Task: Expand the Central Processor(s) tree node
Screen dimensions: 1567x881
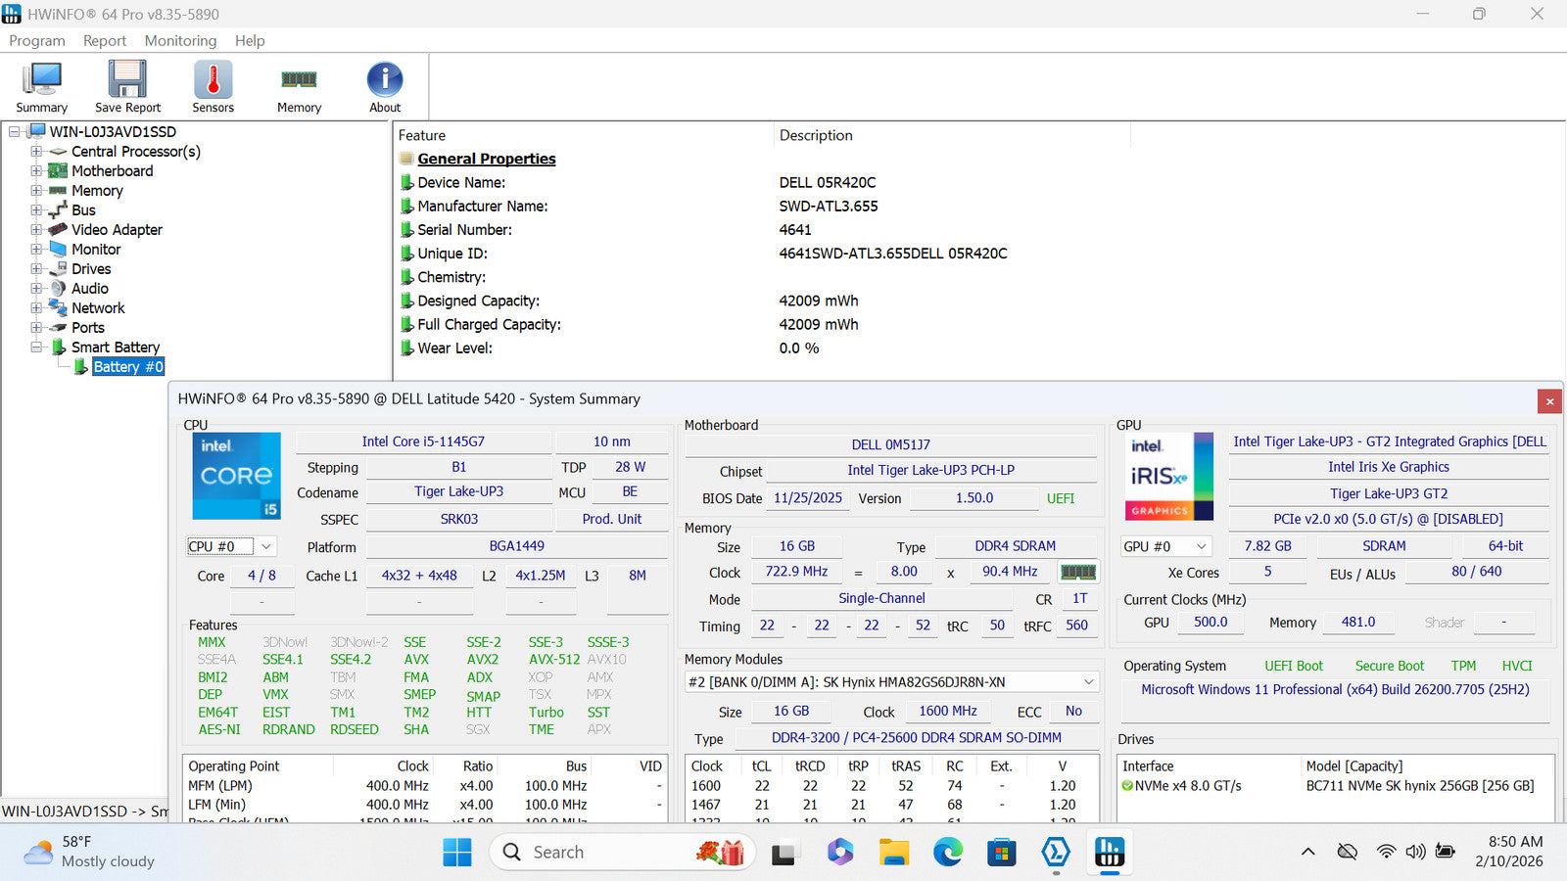Action: (x=36, y=152)
